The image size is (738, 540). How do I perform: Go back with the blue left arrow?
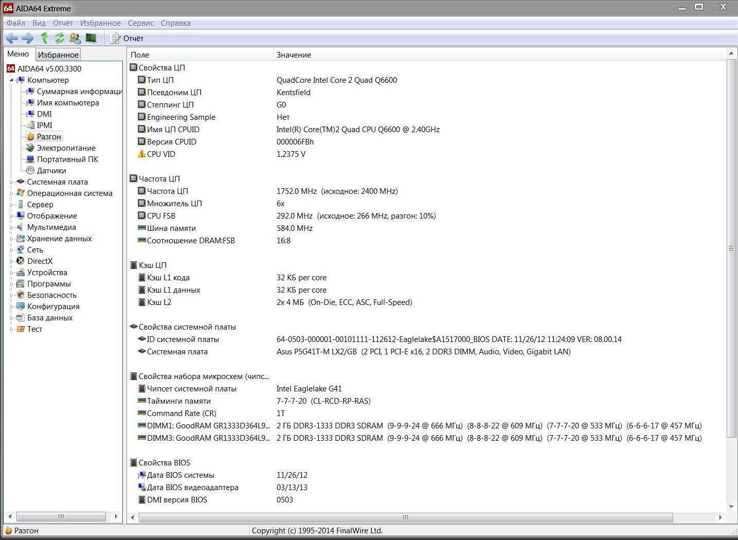(12, 38)
